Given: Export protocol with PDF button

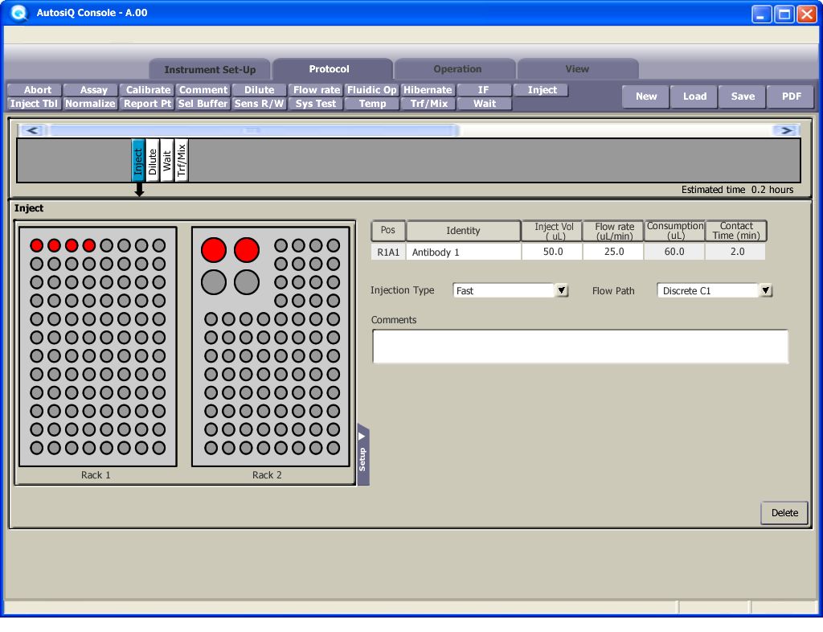Looking at the screenshot, I should click(x=791, y=96).
